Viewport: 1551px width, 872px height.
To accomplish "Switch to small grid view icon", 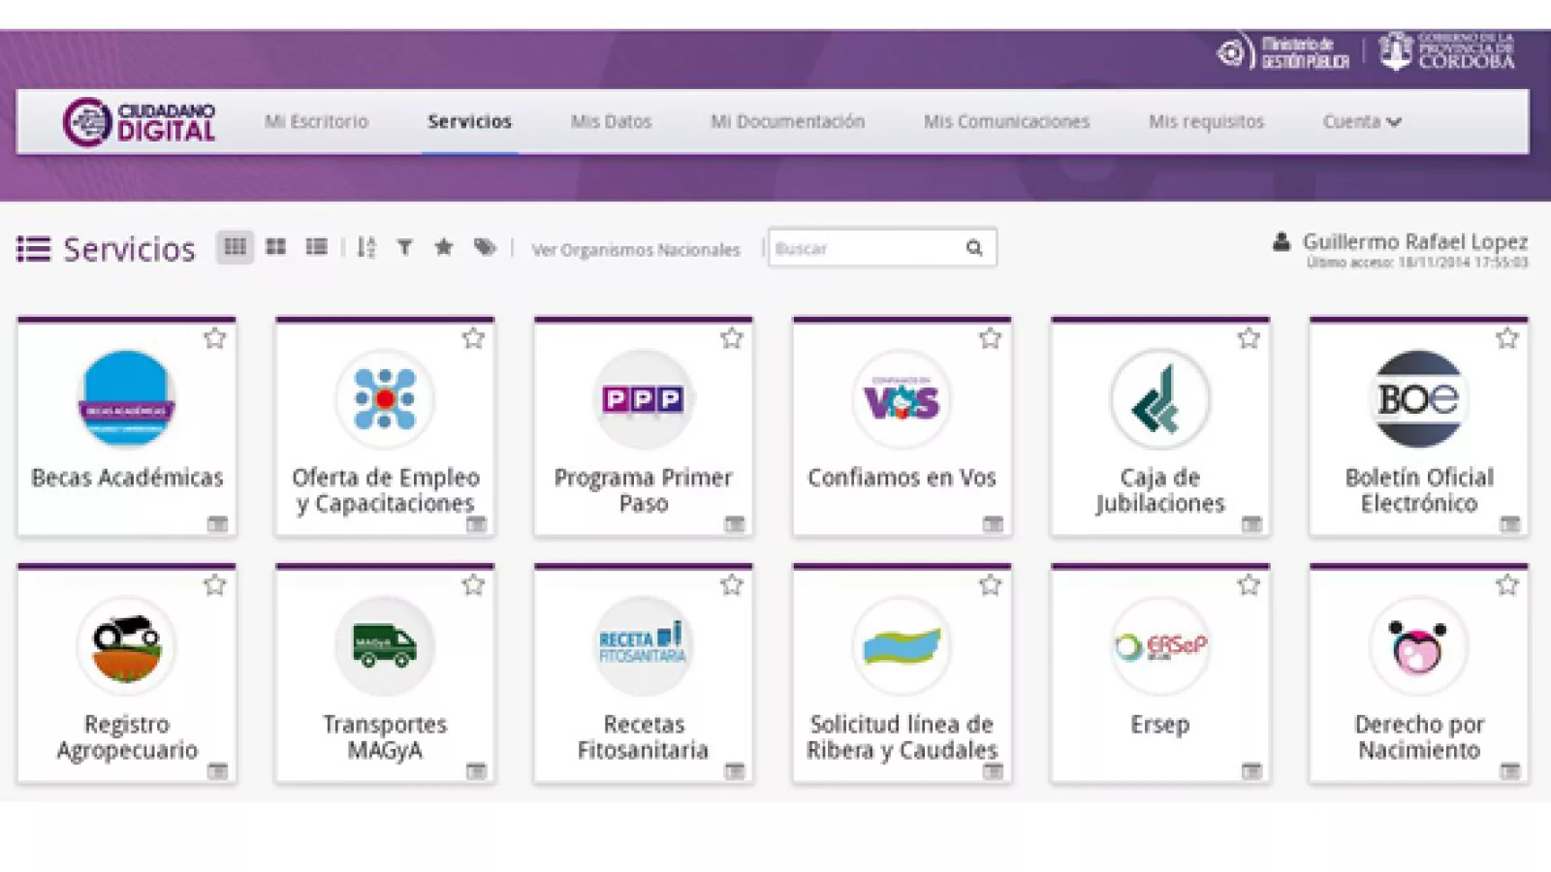I will point(235,247).
